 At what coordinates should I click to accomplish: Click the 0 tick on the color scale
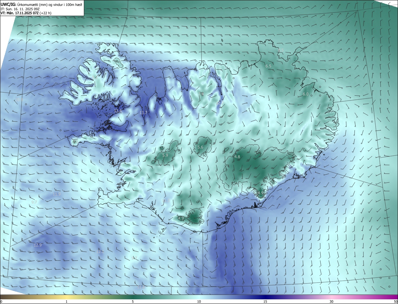pyautogui.click(x=1, y=302)
